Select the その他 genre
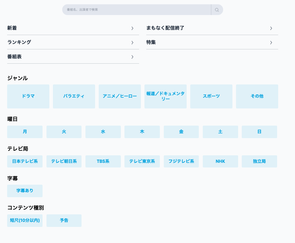 click(x=257, y=96)
